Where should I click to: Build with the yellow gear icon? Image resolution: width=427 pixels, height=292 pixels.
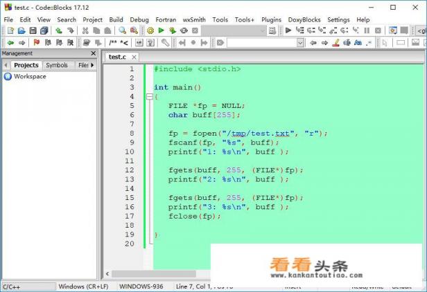pyautogui.click(x=150, y=30)
